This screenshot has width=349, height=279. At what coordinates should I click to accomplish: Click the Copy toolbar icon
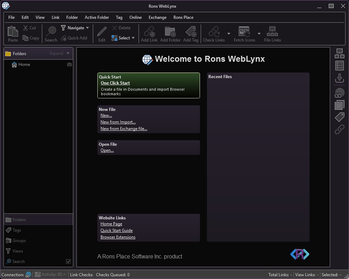(25, 38)
